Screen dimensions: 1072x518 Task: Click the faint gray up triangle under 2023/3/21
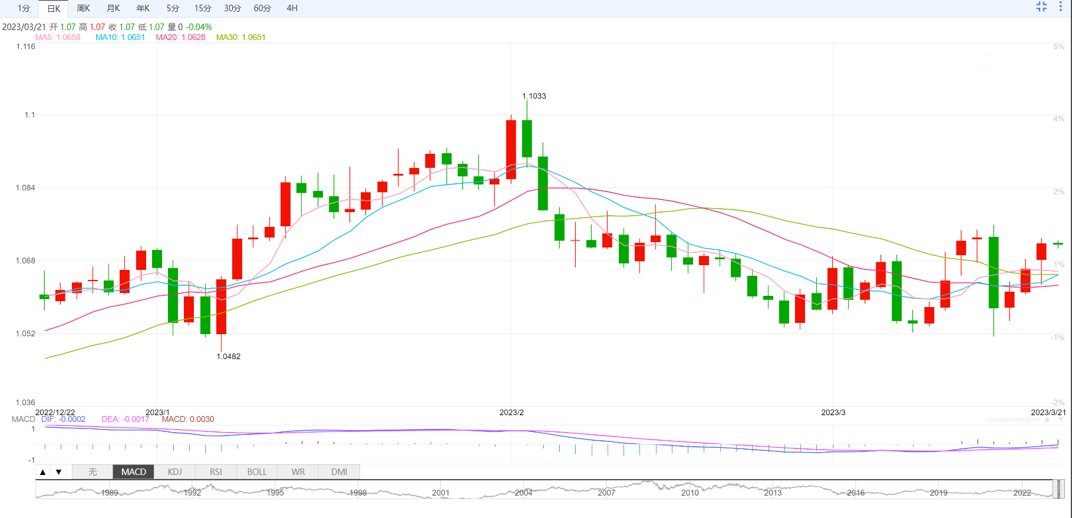coord(1047,420)
